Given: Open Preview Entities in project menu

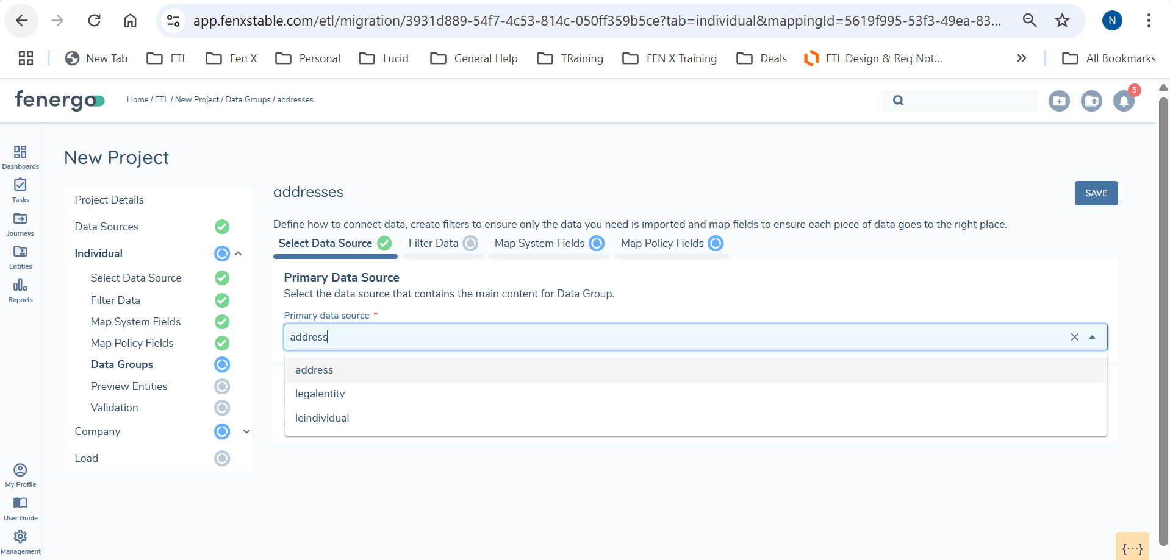Looking at the screenshot, I should tap(129, 386).
